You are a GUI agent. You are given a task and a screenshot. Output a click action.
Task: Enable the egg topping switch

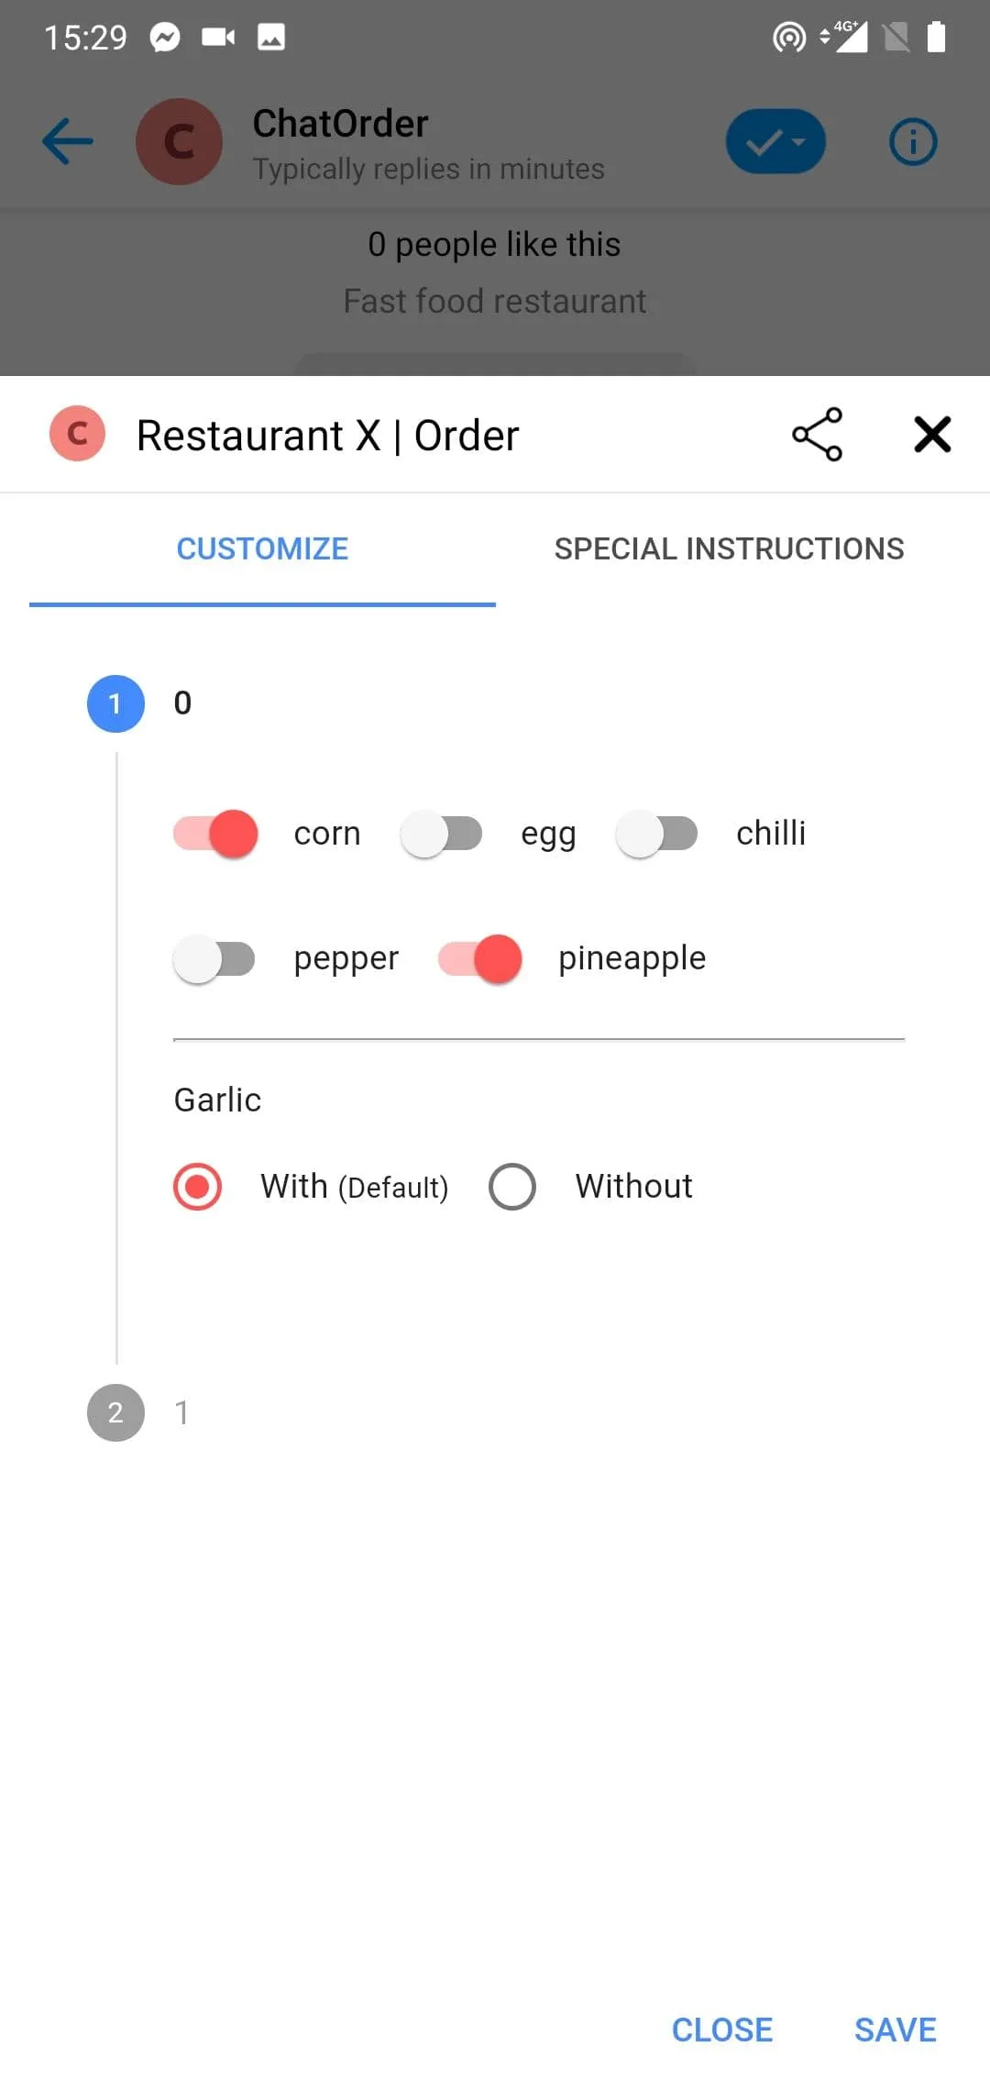442,834
